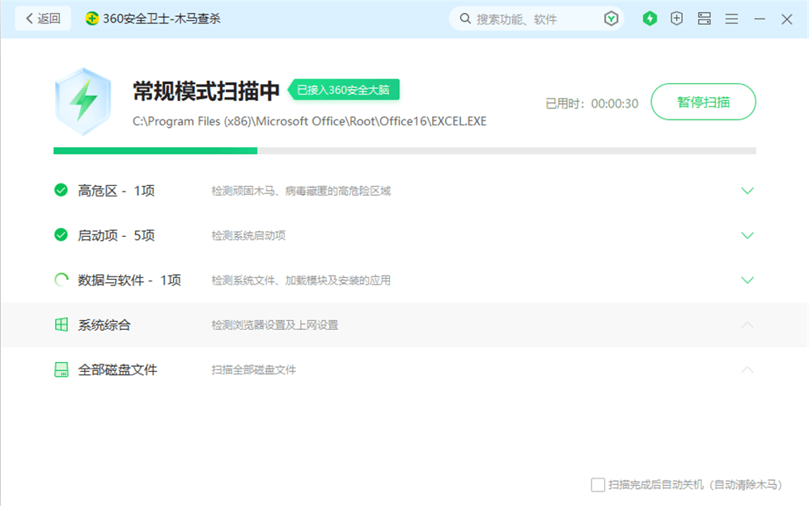The image size is (809, 506).
Task: Expand the 数据与软件 results chevron
Action: point(748,280)
